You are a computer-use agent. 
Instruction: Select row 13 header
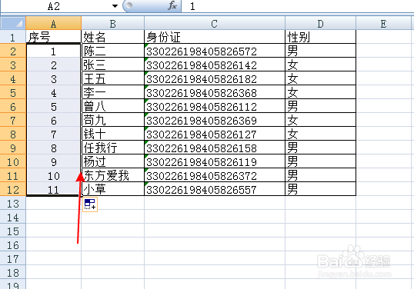coord(13,204)
